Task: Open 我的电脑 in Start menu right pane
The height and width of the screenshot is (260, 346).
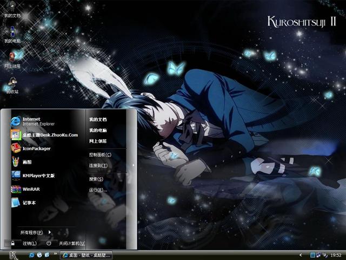Action: [x=98, y=130]
